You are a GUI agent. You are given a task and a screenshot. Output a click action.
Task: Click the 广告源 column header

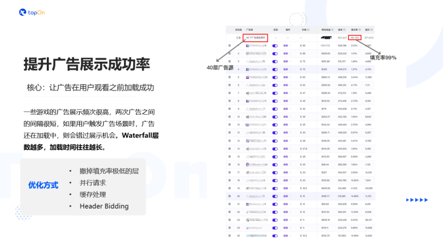[249, 29]
